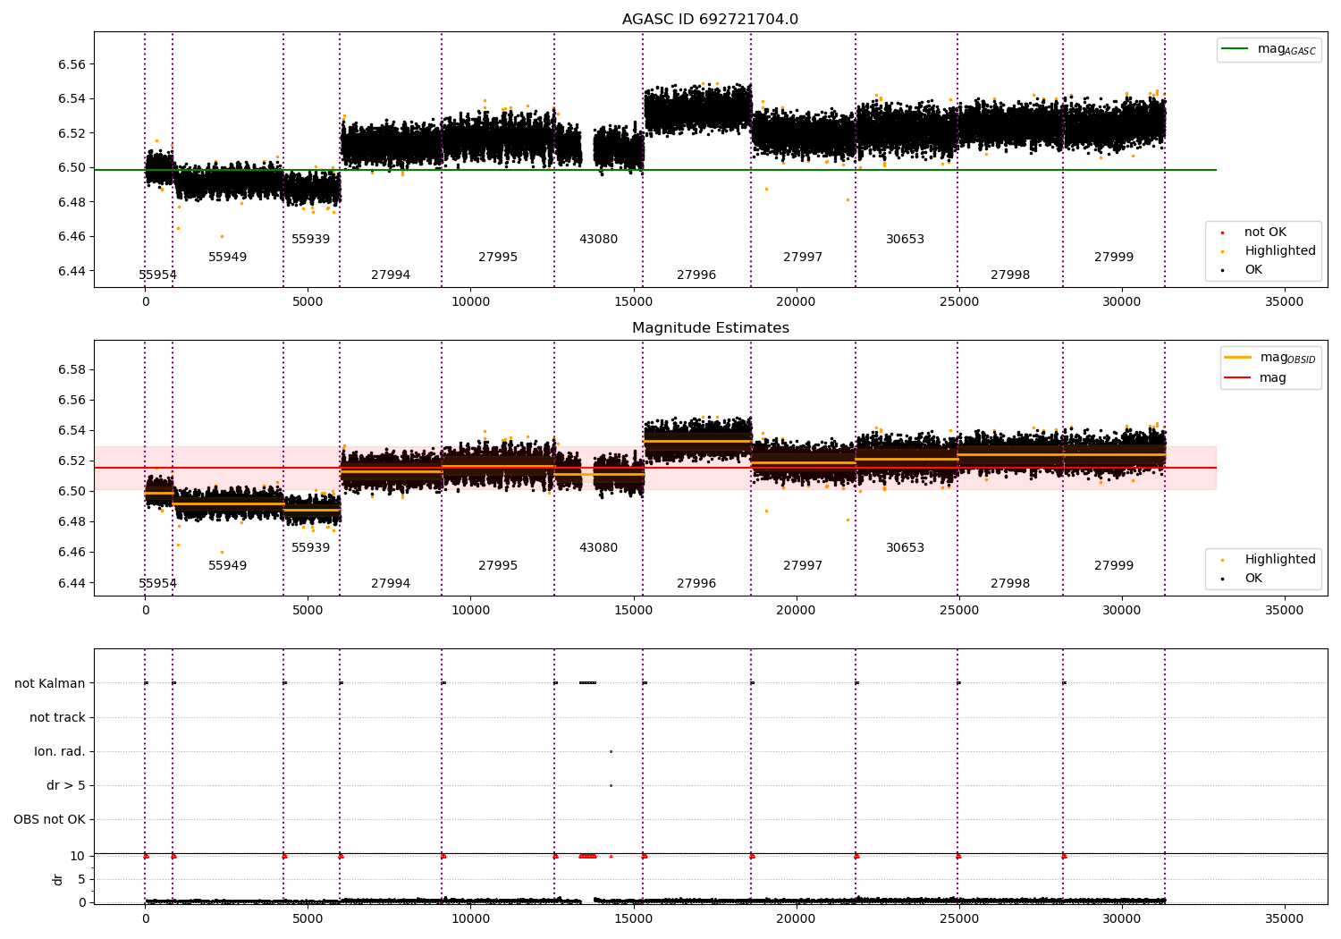The width and height of the screenshot is (1341, 939).
Task: Click obsid label 55949 in Magnitude Estimates plot
Action: click(227, 566)
